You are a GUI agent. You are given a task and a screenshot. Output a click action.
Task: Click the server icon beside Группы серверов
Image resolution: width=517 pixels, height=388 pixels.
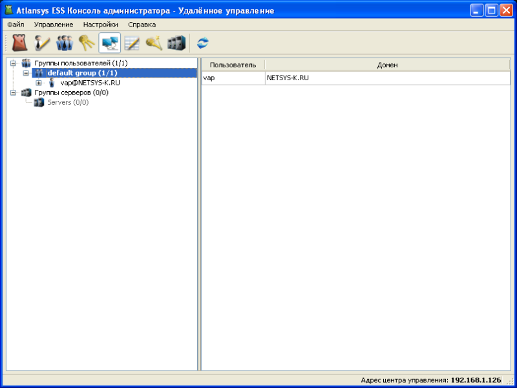click(26, 92)
